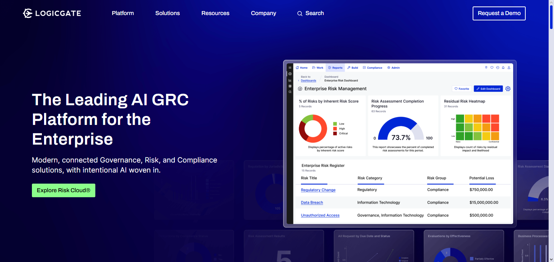
Task: Click the table grid icon in sidebar
Action: (290, 86)
